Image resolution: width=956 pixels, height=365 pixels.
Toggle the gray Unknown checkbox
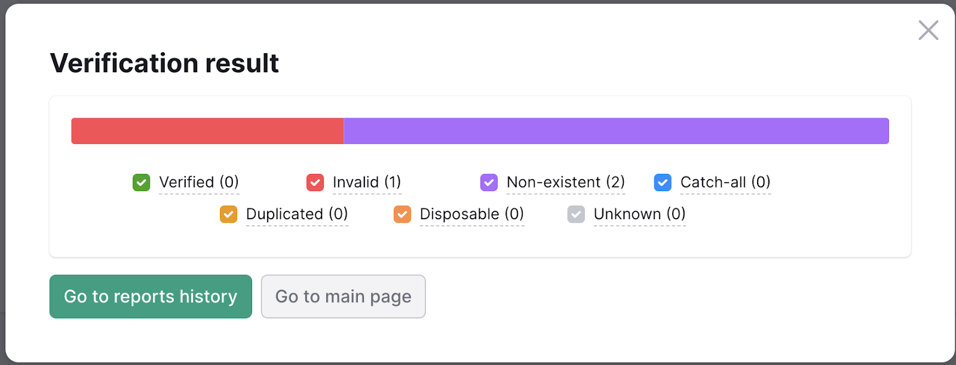[576, 214]
